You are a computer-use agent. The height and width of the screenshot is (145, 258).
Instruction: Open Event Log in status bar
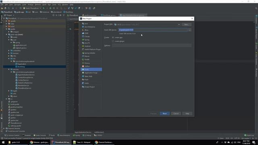tap(249, 135)
